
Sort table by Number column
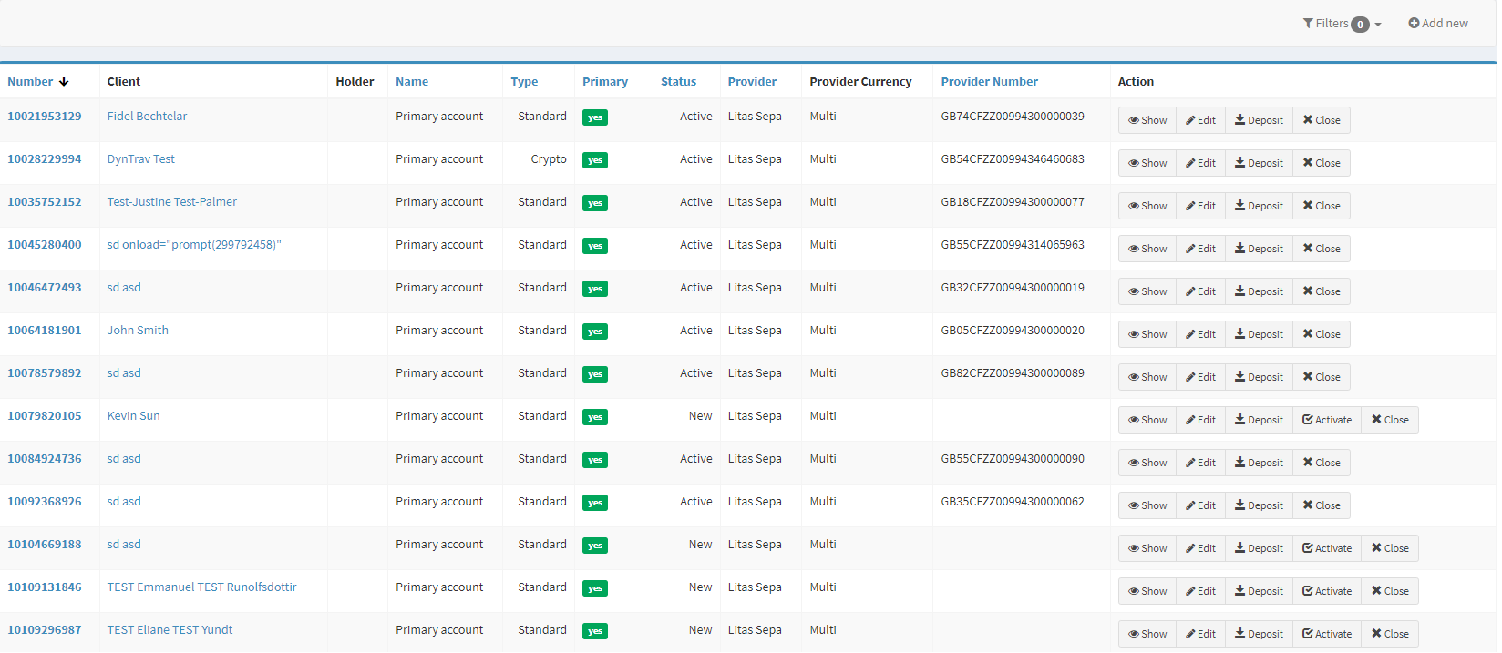(30, 82)
